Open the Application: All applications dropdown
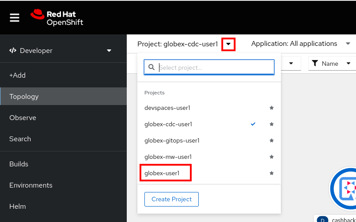356x222 pixels. [301, 44]
